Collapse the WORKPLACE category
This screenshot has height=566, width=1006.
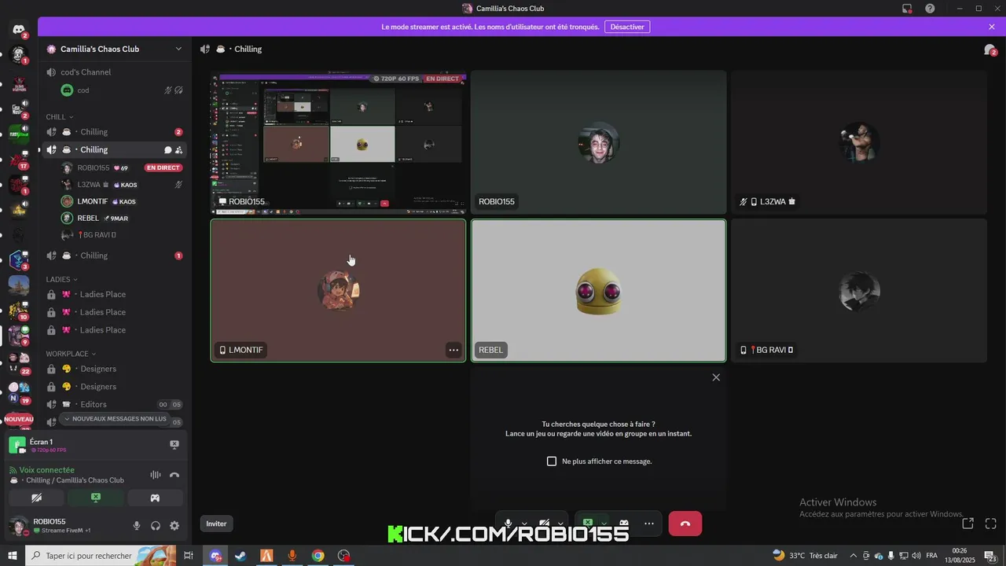click(x=71, y=354)
